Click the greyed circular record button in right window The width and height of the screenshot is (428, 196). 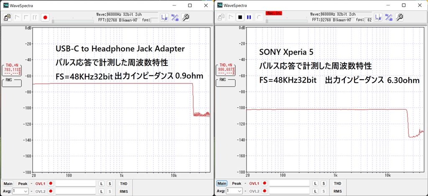[258, 18]
